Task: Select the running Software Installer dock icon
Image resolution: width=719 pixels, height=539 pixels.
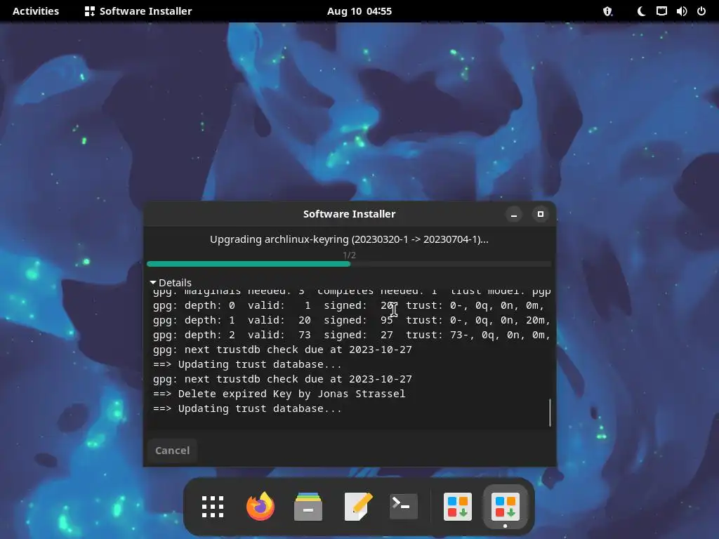Action: 506,507
